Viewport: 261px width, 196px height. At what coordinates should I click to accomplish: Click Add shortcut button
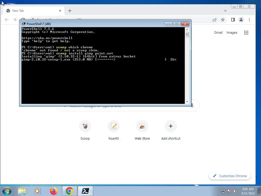click(x=171, y=130)
